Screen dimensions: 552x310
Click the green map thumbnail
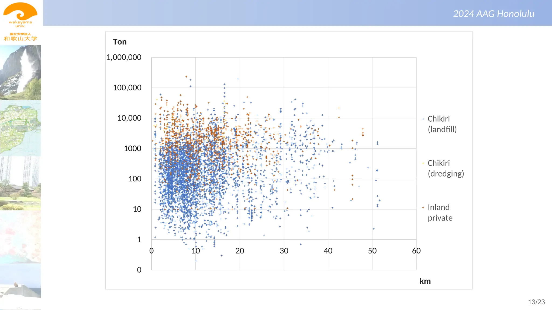20,128
